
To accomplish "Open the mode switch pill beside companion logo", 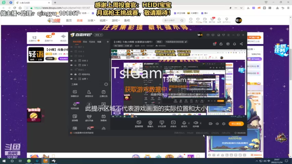I will point(98,35).
